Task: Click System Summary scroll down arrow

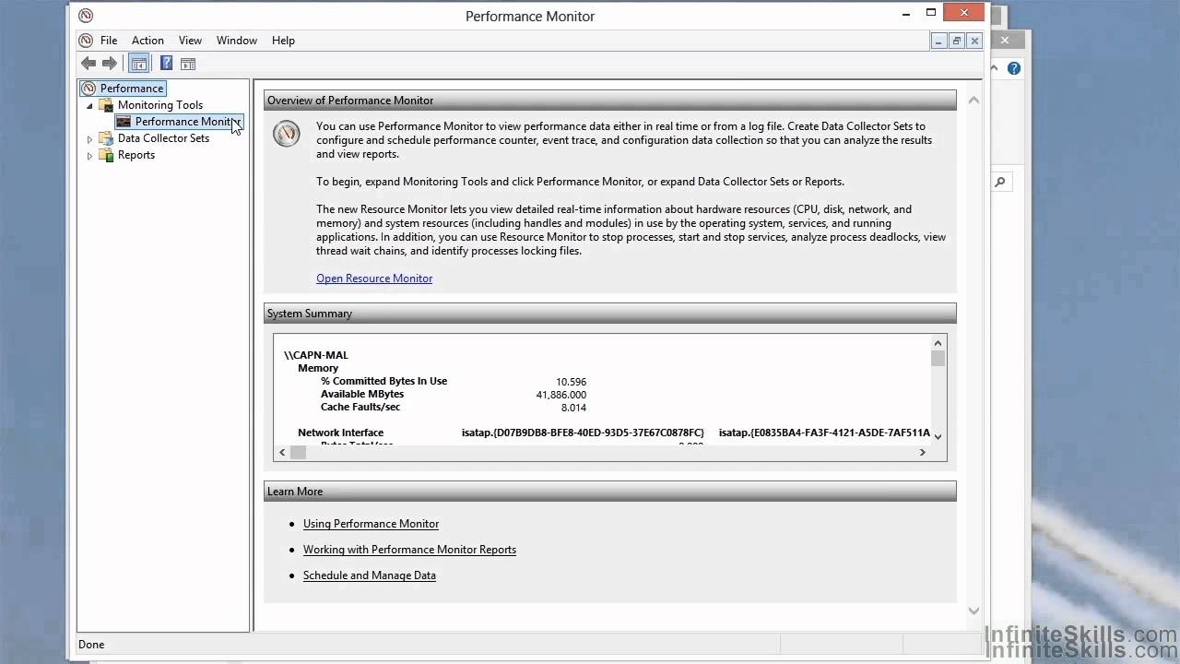Action: click(x=938, y=436)
